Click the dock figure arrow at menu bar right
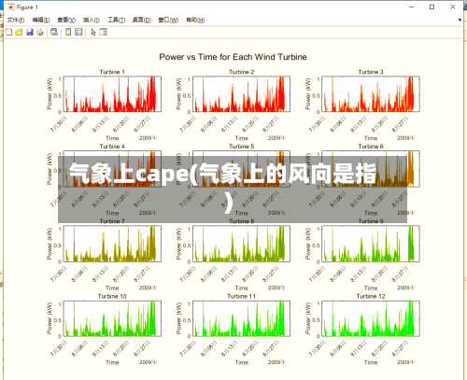 [460, 20]
